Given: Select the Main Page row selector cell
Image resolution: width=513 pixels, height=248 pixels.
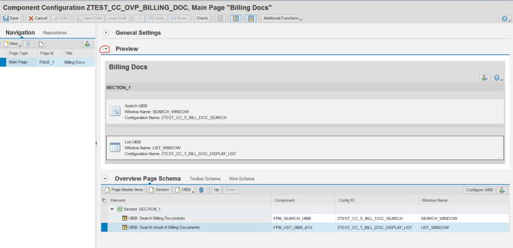Looking at the screenshot, I should (3, 62).
